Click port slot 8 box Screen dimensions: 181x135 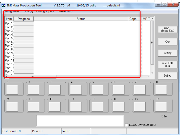click(161, 90)
